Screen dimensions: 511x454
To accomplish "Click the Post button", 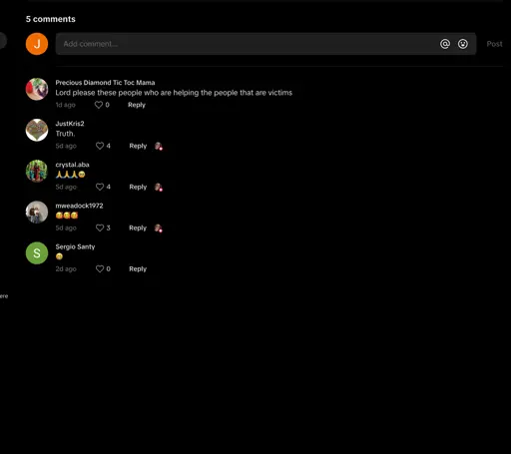I will pyautogui.click(x=494, y=44).
